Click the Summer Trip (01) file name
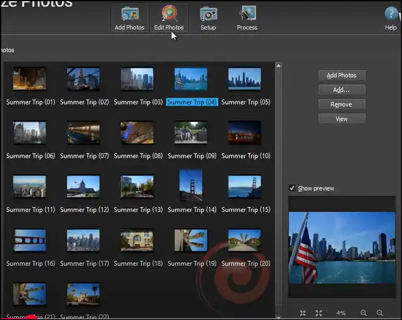The width and height of the screenshot is (402, 320). (30, 102)
